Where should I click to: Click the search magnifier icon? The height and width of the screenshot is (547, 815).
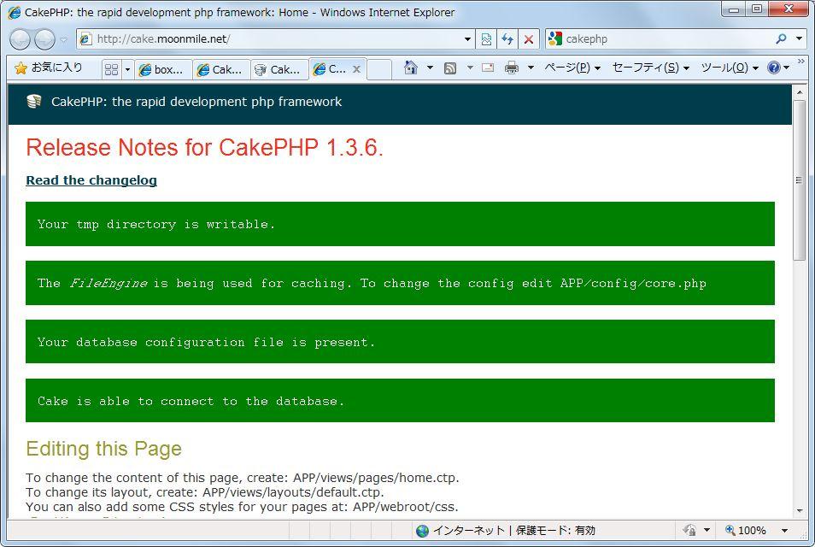click(x=781, y=39)
